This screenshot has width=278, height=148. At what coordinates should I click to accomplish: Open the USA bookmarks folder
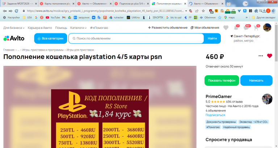click(x=28, y=17)
